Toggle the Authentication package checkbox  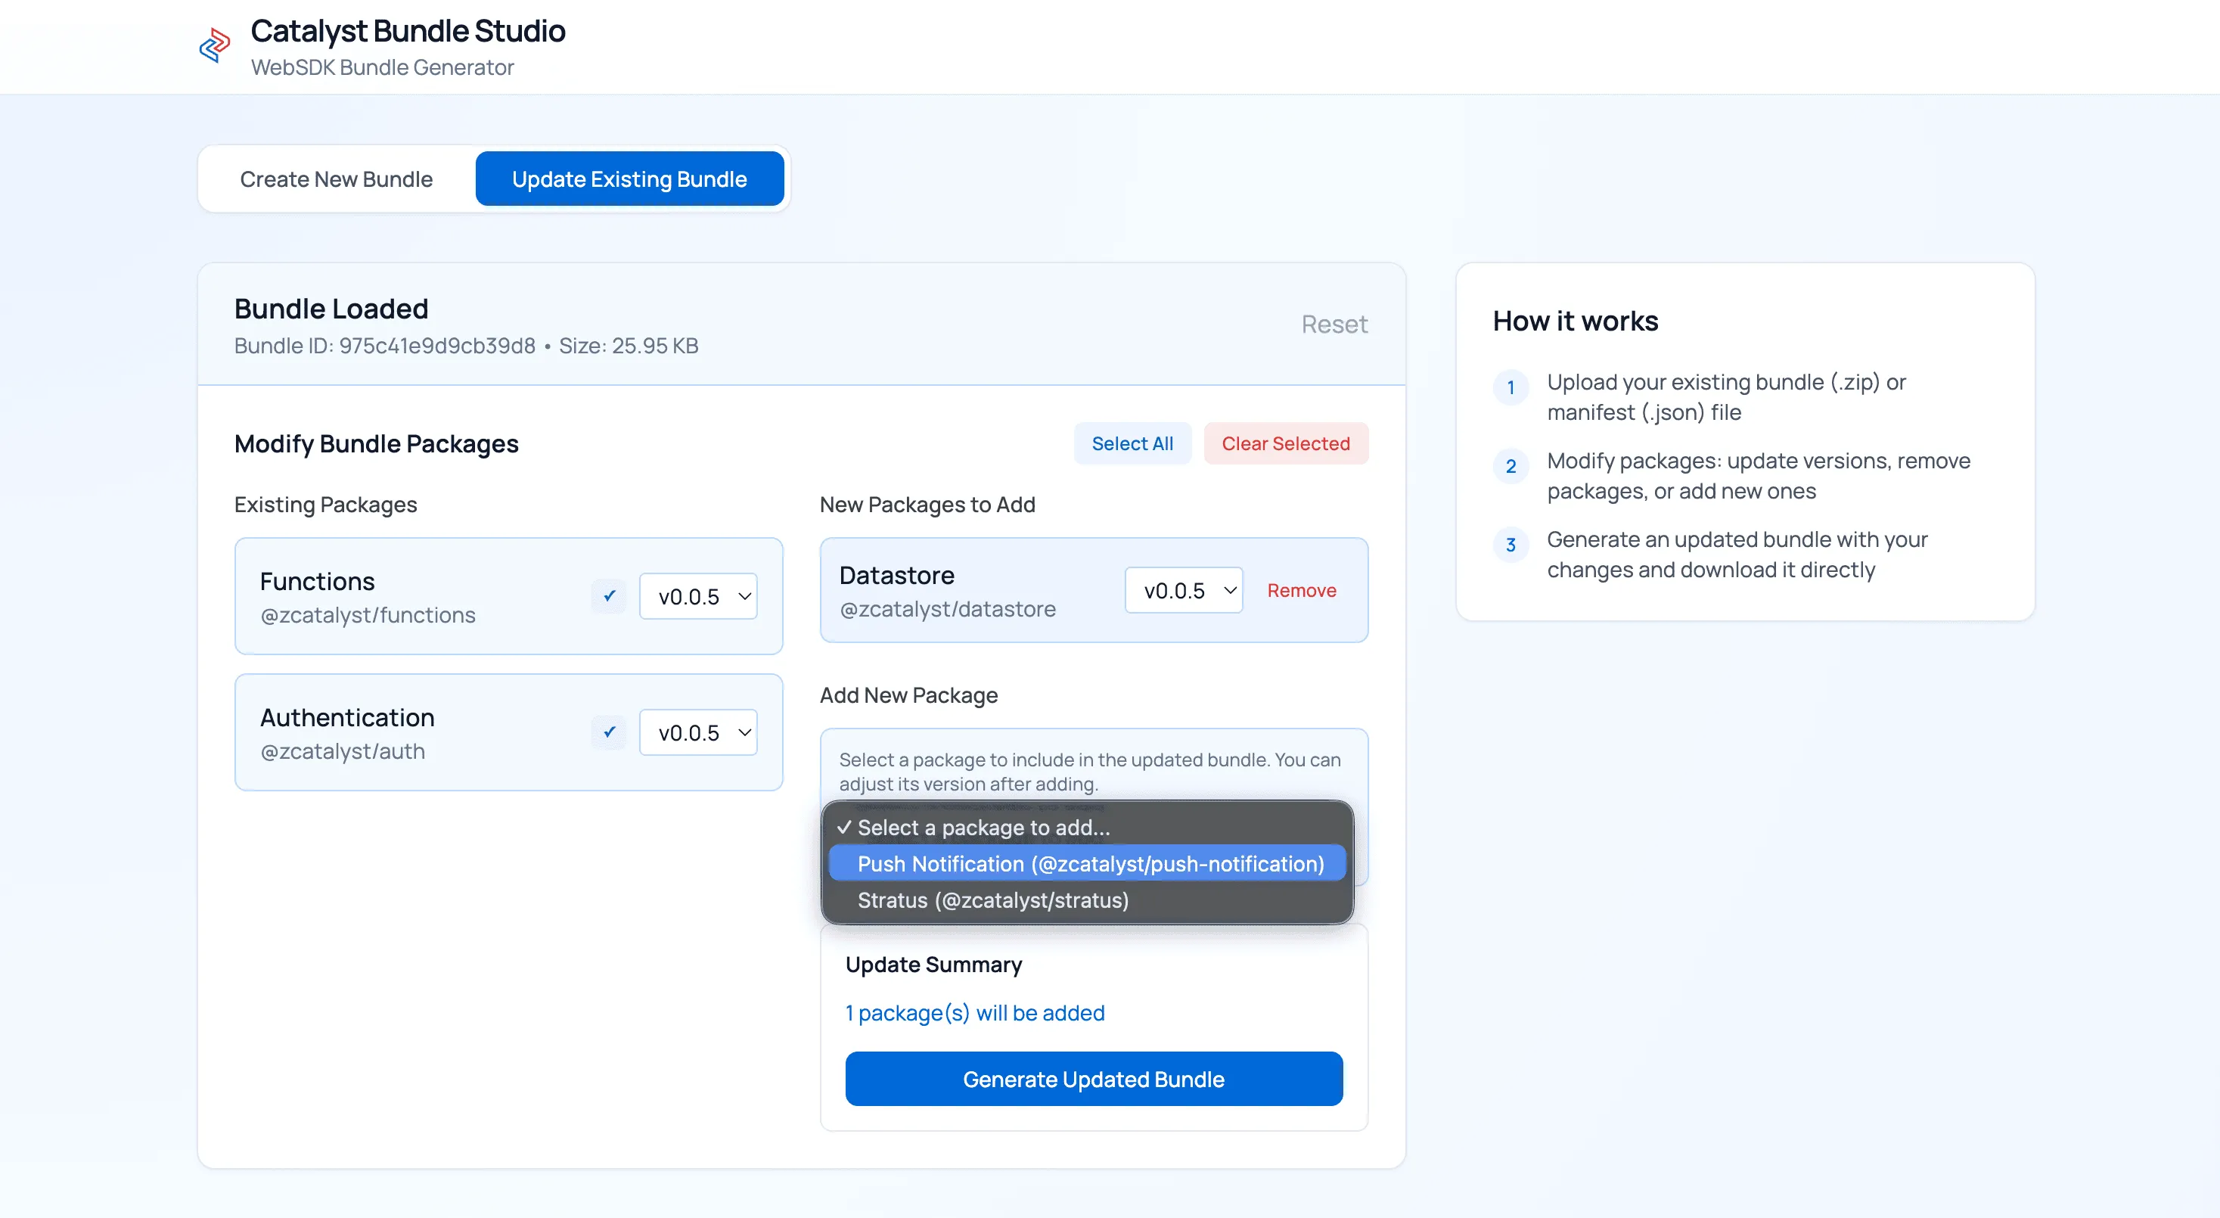point(610,732)
